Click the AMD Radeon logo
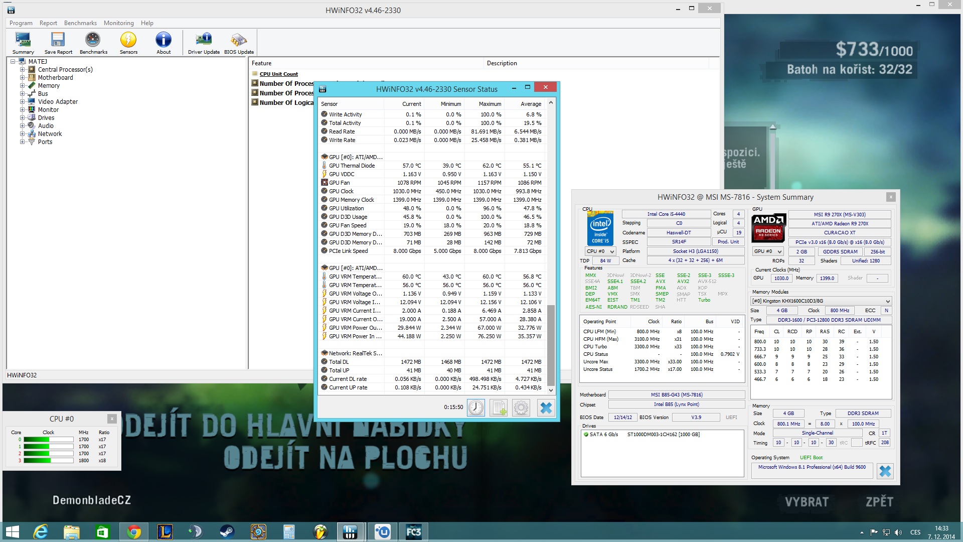Screen dimensions: 963x542 point(768,228)
